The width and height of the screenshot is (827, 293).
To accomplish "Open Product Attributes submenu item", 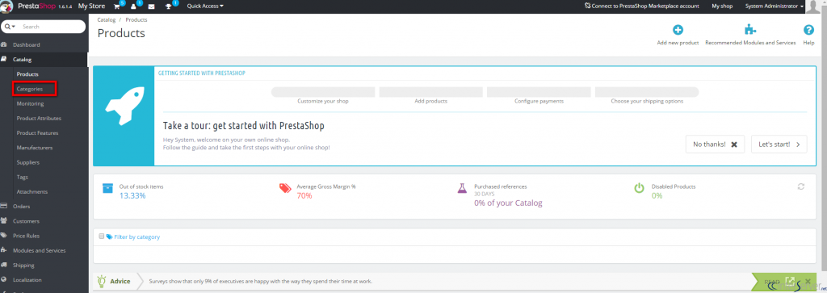I will (x=39, y=119).
